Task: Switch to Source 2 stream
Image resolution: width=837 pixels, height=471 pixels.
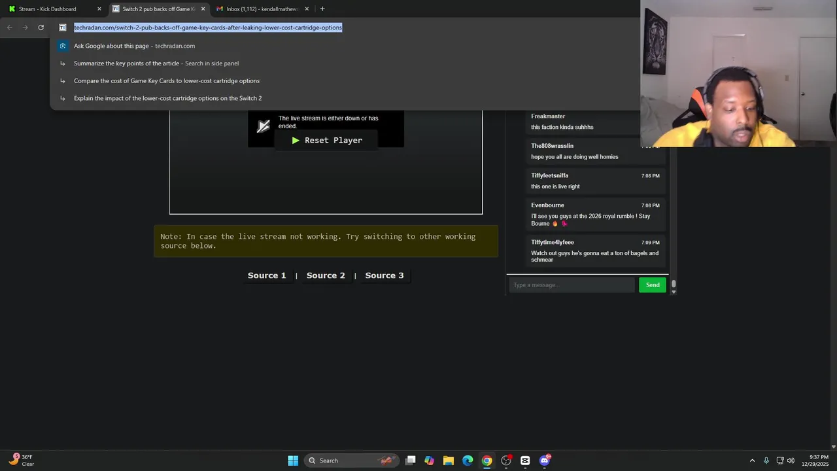Action: point(326,275)
